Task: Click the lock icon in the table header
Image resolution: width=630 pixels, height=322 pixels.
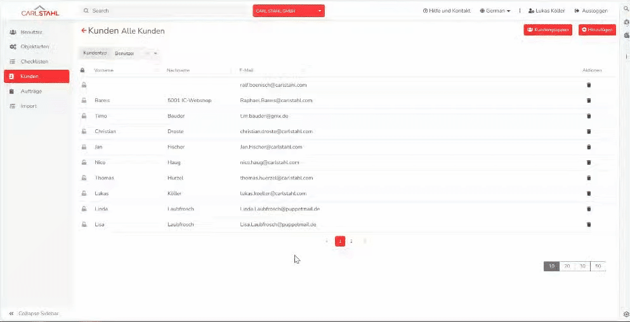Action: pyautogui.click(x=82, y=70)
